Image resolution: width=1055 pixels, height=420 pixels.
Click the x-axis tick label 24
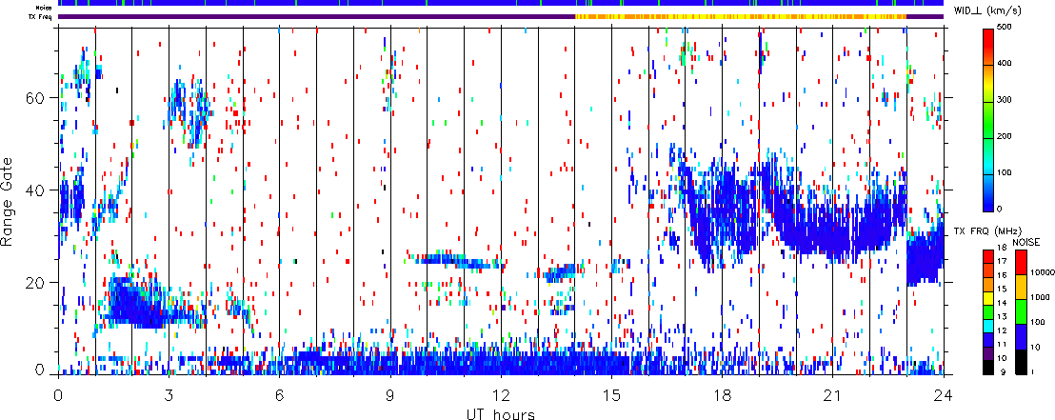coord(943,393)
